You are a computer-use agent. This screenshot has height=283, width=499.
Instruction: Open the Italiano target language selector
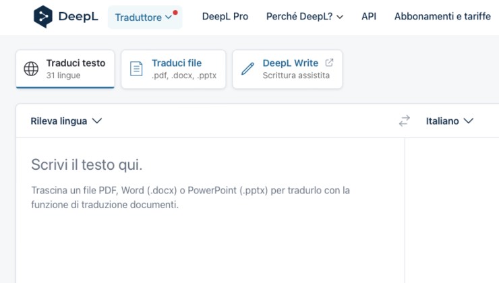tap(450, 121)
